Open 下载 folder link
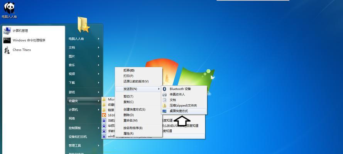 click(x=72, y=83)
